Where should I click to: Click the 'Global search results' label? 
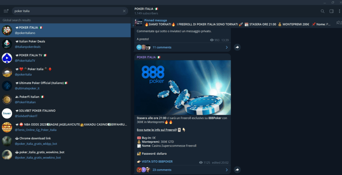(x=17, y=20)
